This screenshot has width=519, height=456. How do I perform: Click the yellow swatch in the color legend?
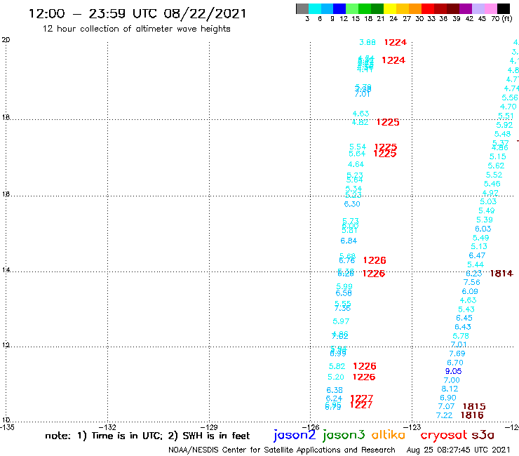pos(390,8)
